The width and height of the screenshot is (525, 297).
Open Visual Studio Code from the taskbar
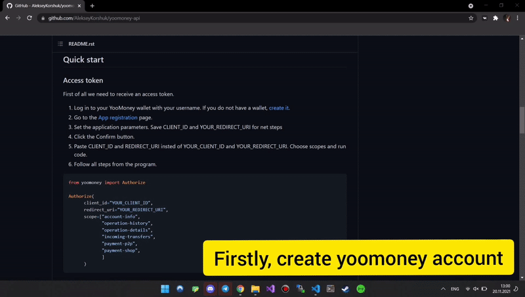316,288
